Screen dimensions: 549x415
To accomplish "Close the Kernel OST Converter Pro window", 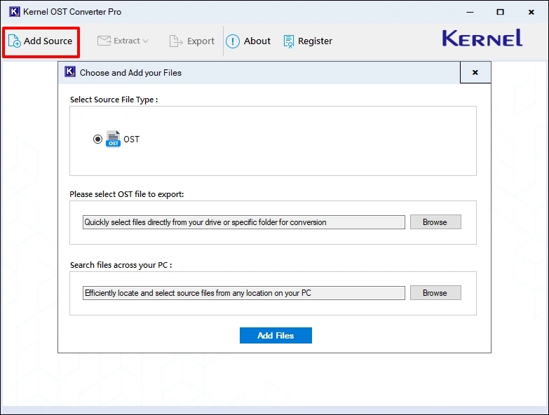I will pos(532,12).
